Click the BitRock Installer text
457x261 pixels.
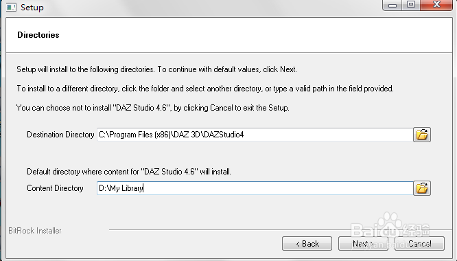(35, 231)
